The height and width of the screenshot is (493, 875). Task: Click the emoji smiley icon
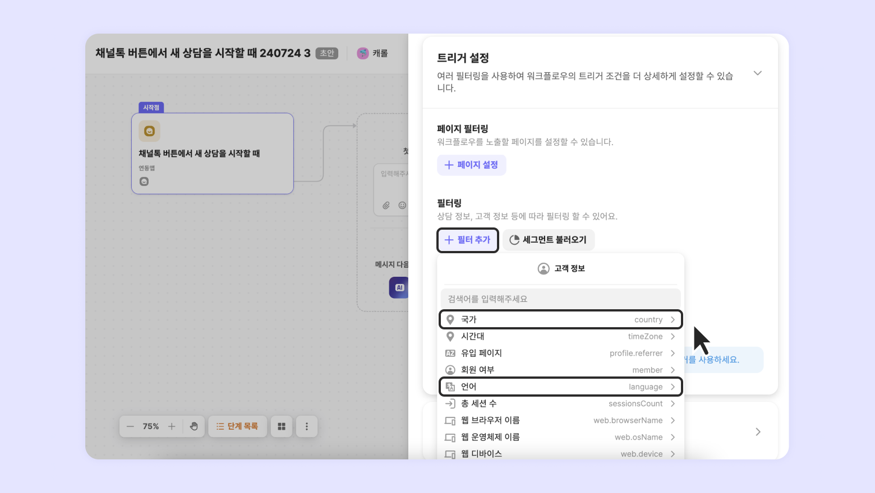click(402, 205)
